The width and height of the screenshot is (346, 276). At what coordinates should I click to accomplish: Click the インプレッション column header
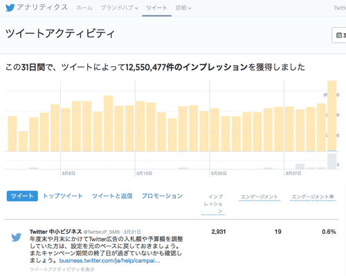[x=213, y=204]
